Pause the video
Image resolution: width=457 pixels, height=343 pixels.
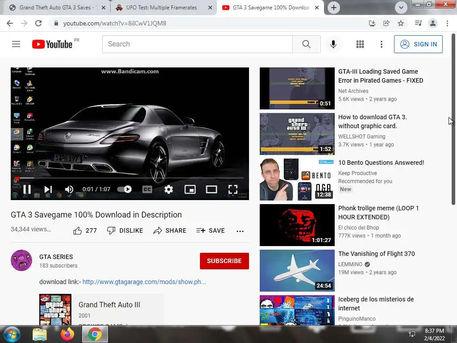tap(27, 189)
